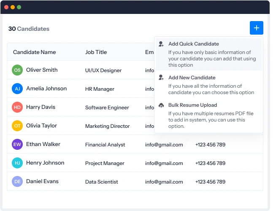Select the Financial Analyst job title cell
This screenshot has width=276, height=211.
(105, 145)
